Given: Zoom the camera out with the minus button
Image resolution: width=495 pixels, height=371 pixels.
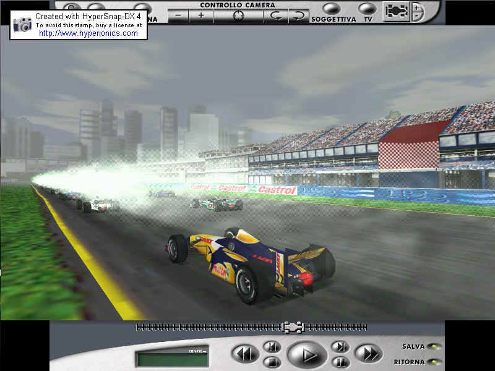Looking at the screenshot, I should point(178,15).
